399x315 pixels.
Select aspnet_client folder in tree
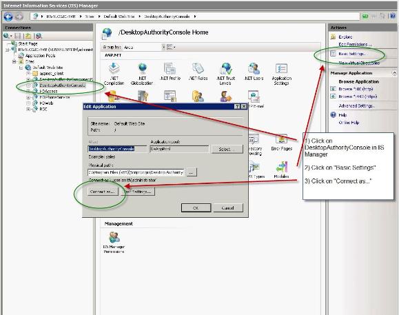pos(52,73)
